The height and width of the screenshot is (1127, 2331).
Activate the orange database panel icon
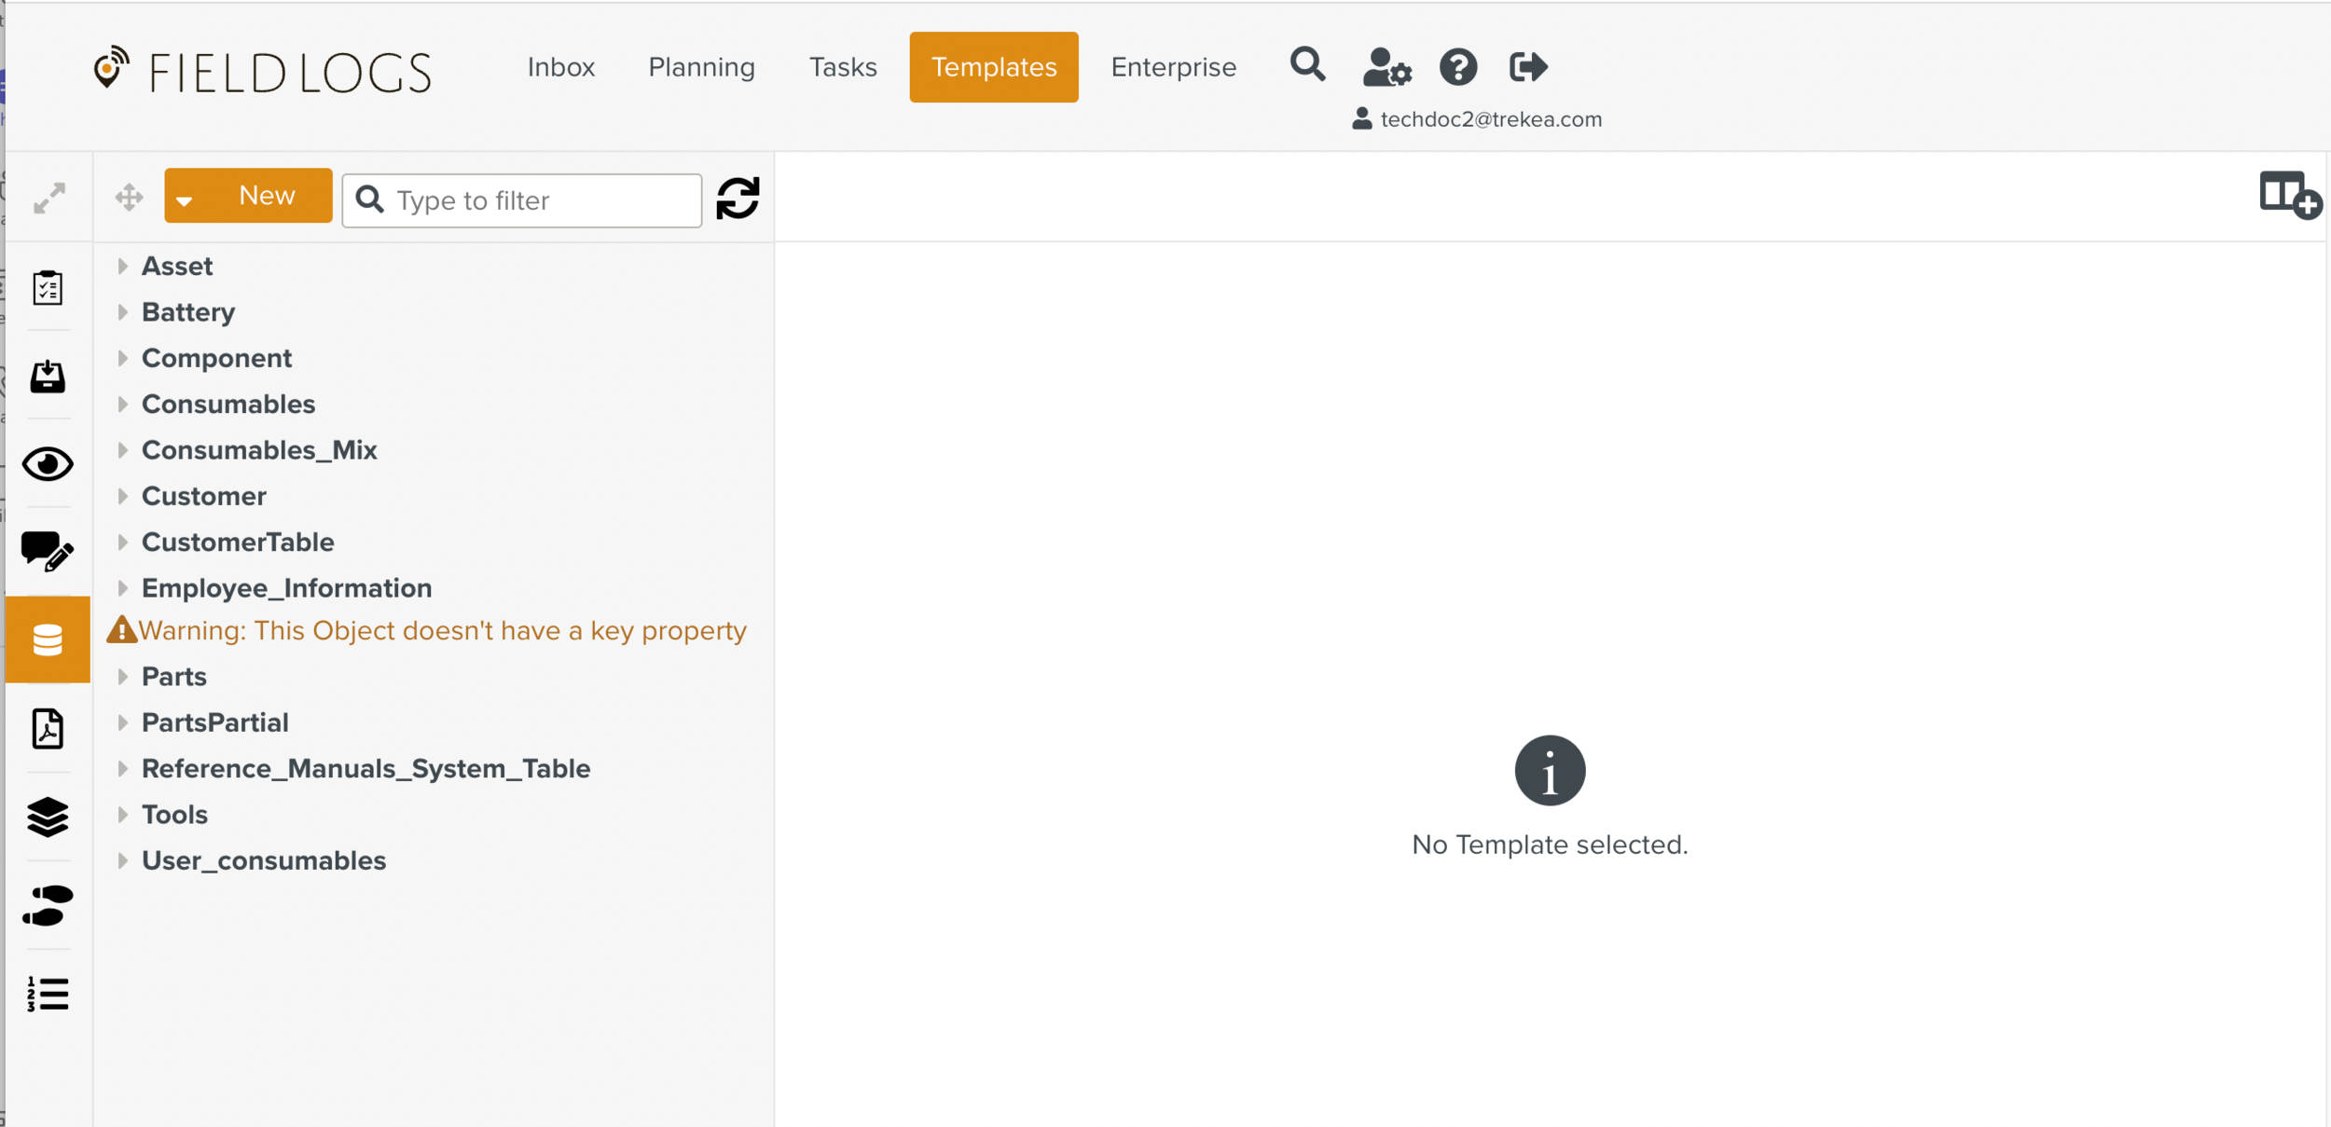[x=47, y=639]
